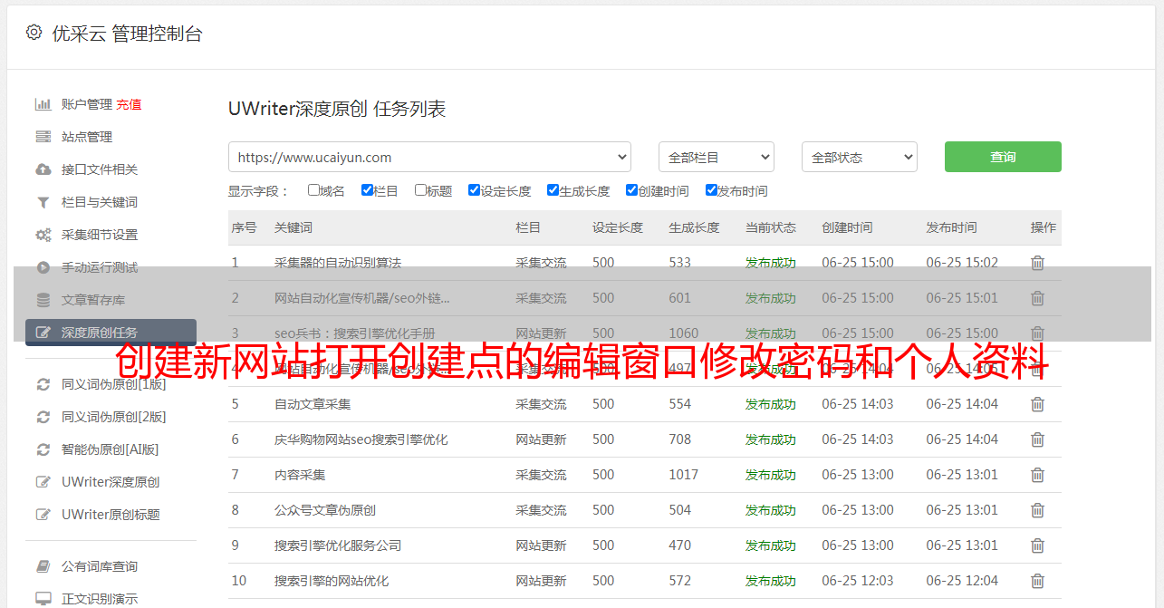Screen dimensions: 1164x608
Task: Delete row 10 搜索引擎的网站优化 via trash icon
Action: coord(1037,581)
